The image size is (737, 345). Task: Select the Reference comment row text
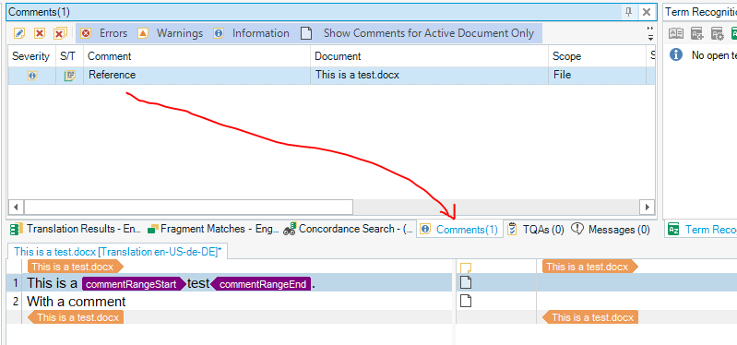(x=112, y=75)
